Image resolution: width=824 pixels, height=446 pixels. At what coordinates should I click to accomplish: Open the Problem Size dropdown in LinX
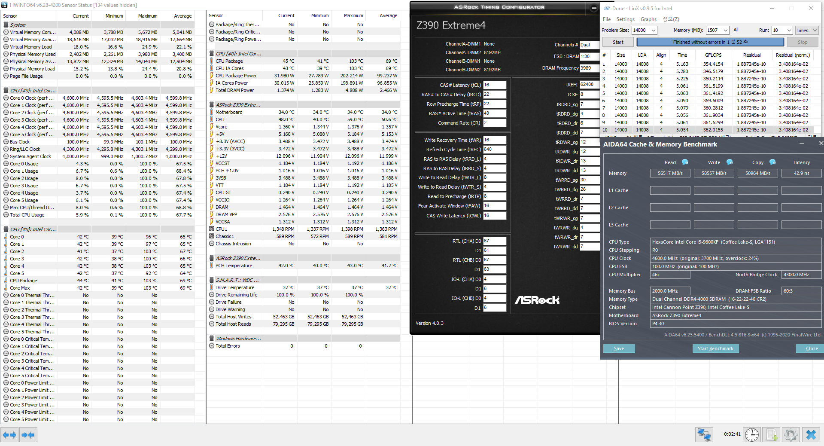point(653,30)
